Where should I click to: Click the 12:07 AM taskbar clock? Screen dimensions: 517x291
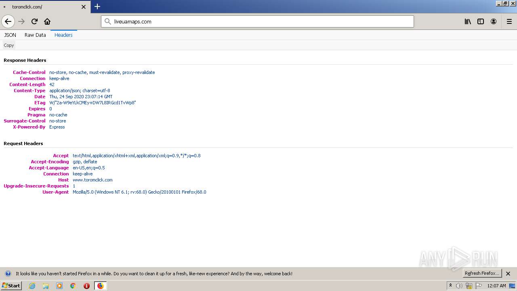click(x=496, y=286)
